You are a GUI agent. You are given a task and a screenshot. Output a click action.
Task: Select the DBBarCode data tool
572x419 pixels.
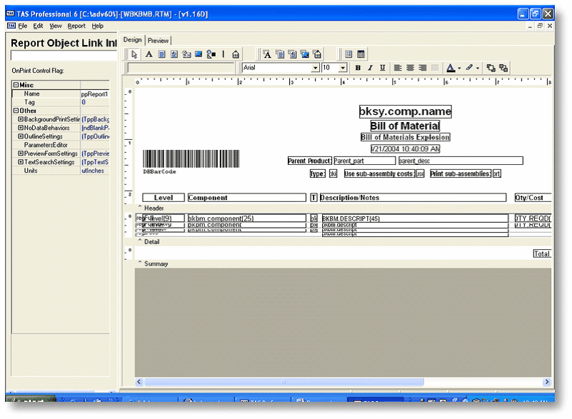click(317, 54)
